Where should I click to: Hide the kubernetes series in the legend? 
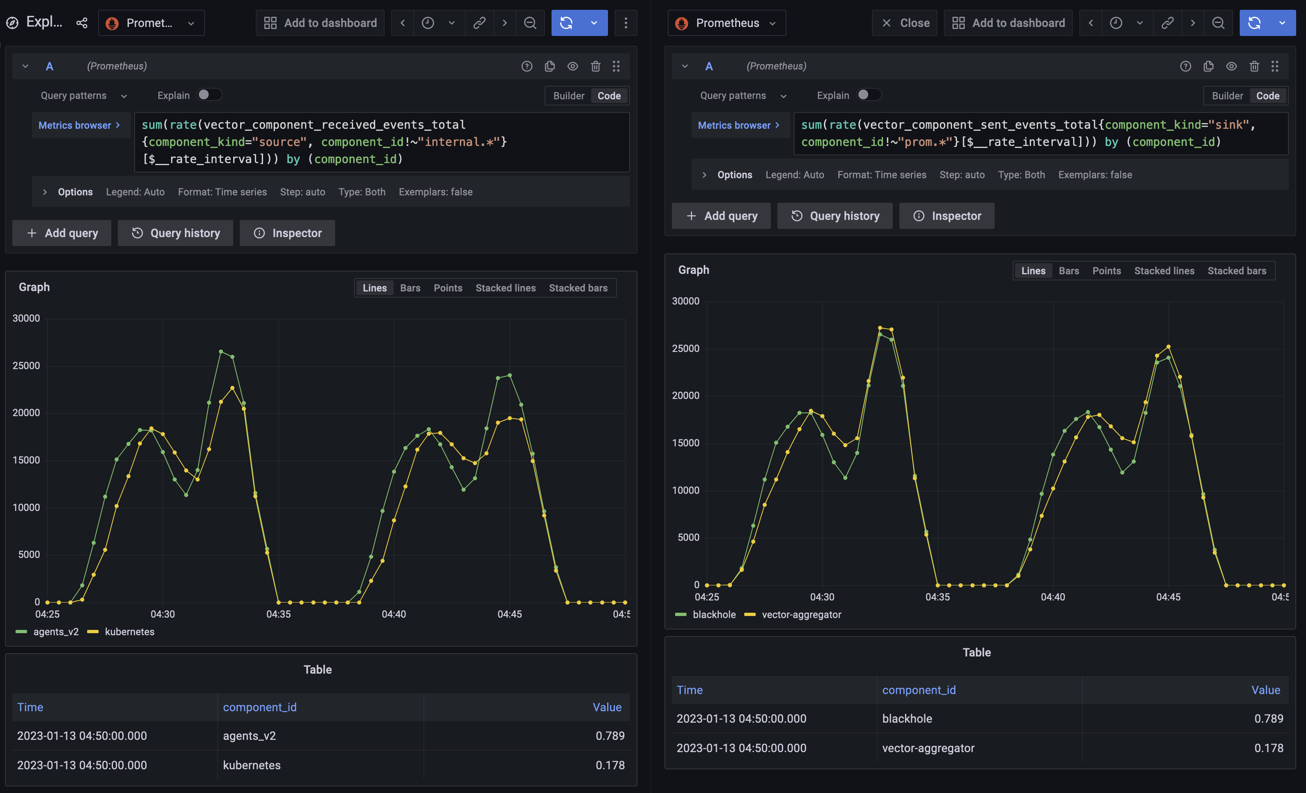tap(129, 631)
